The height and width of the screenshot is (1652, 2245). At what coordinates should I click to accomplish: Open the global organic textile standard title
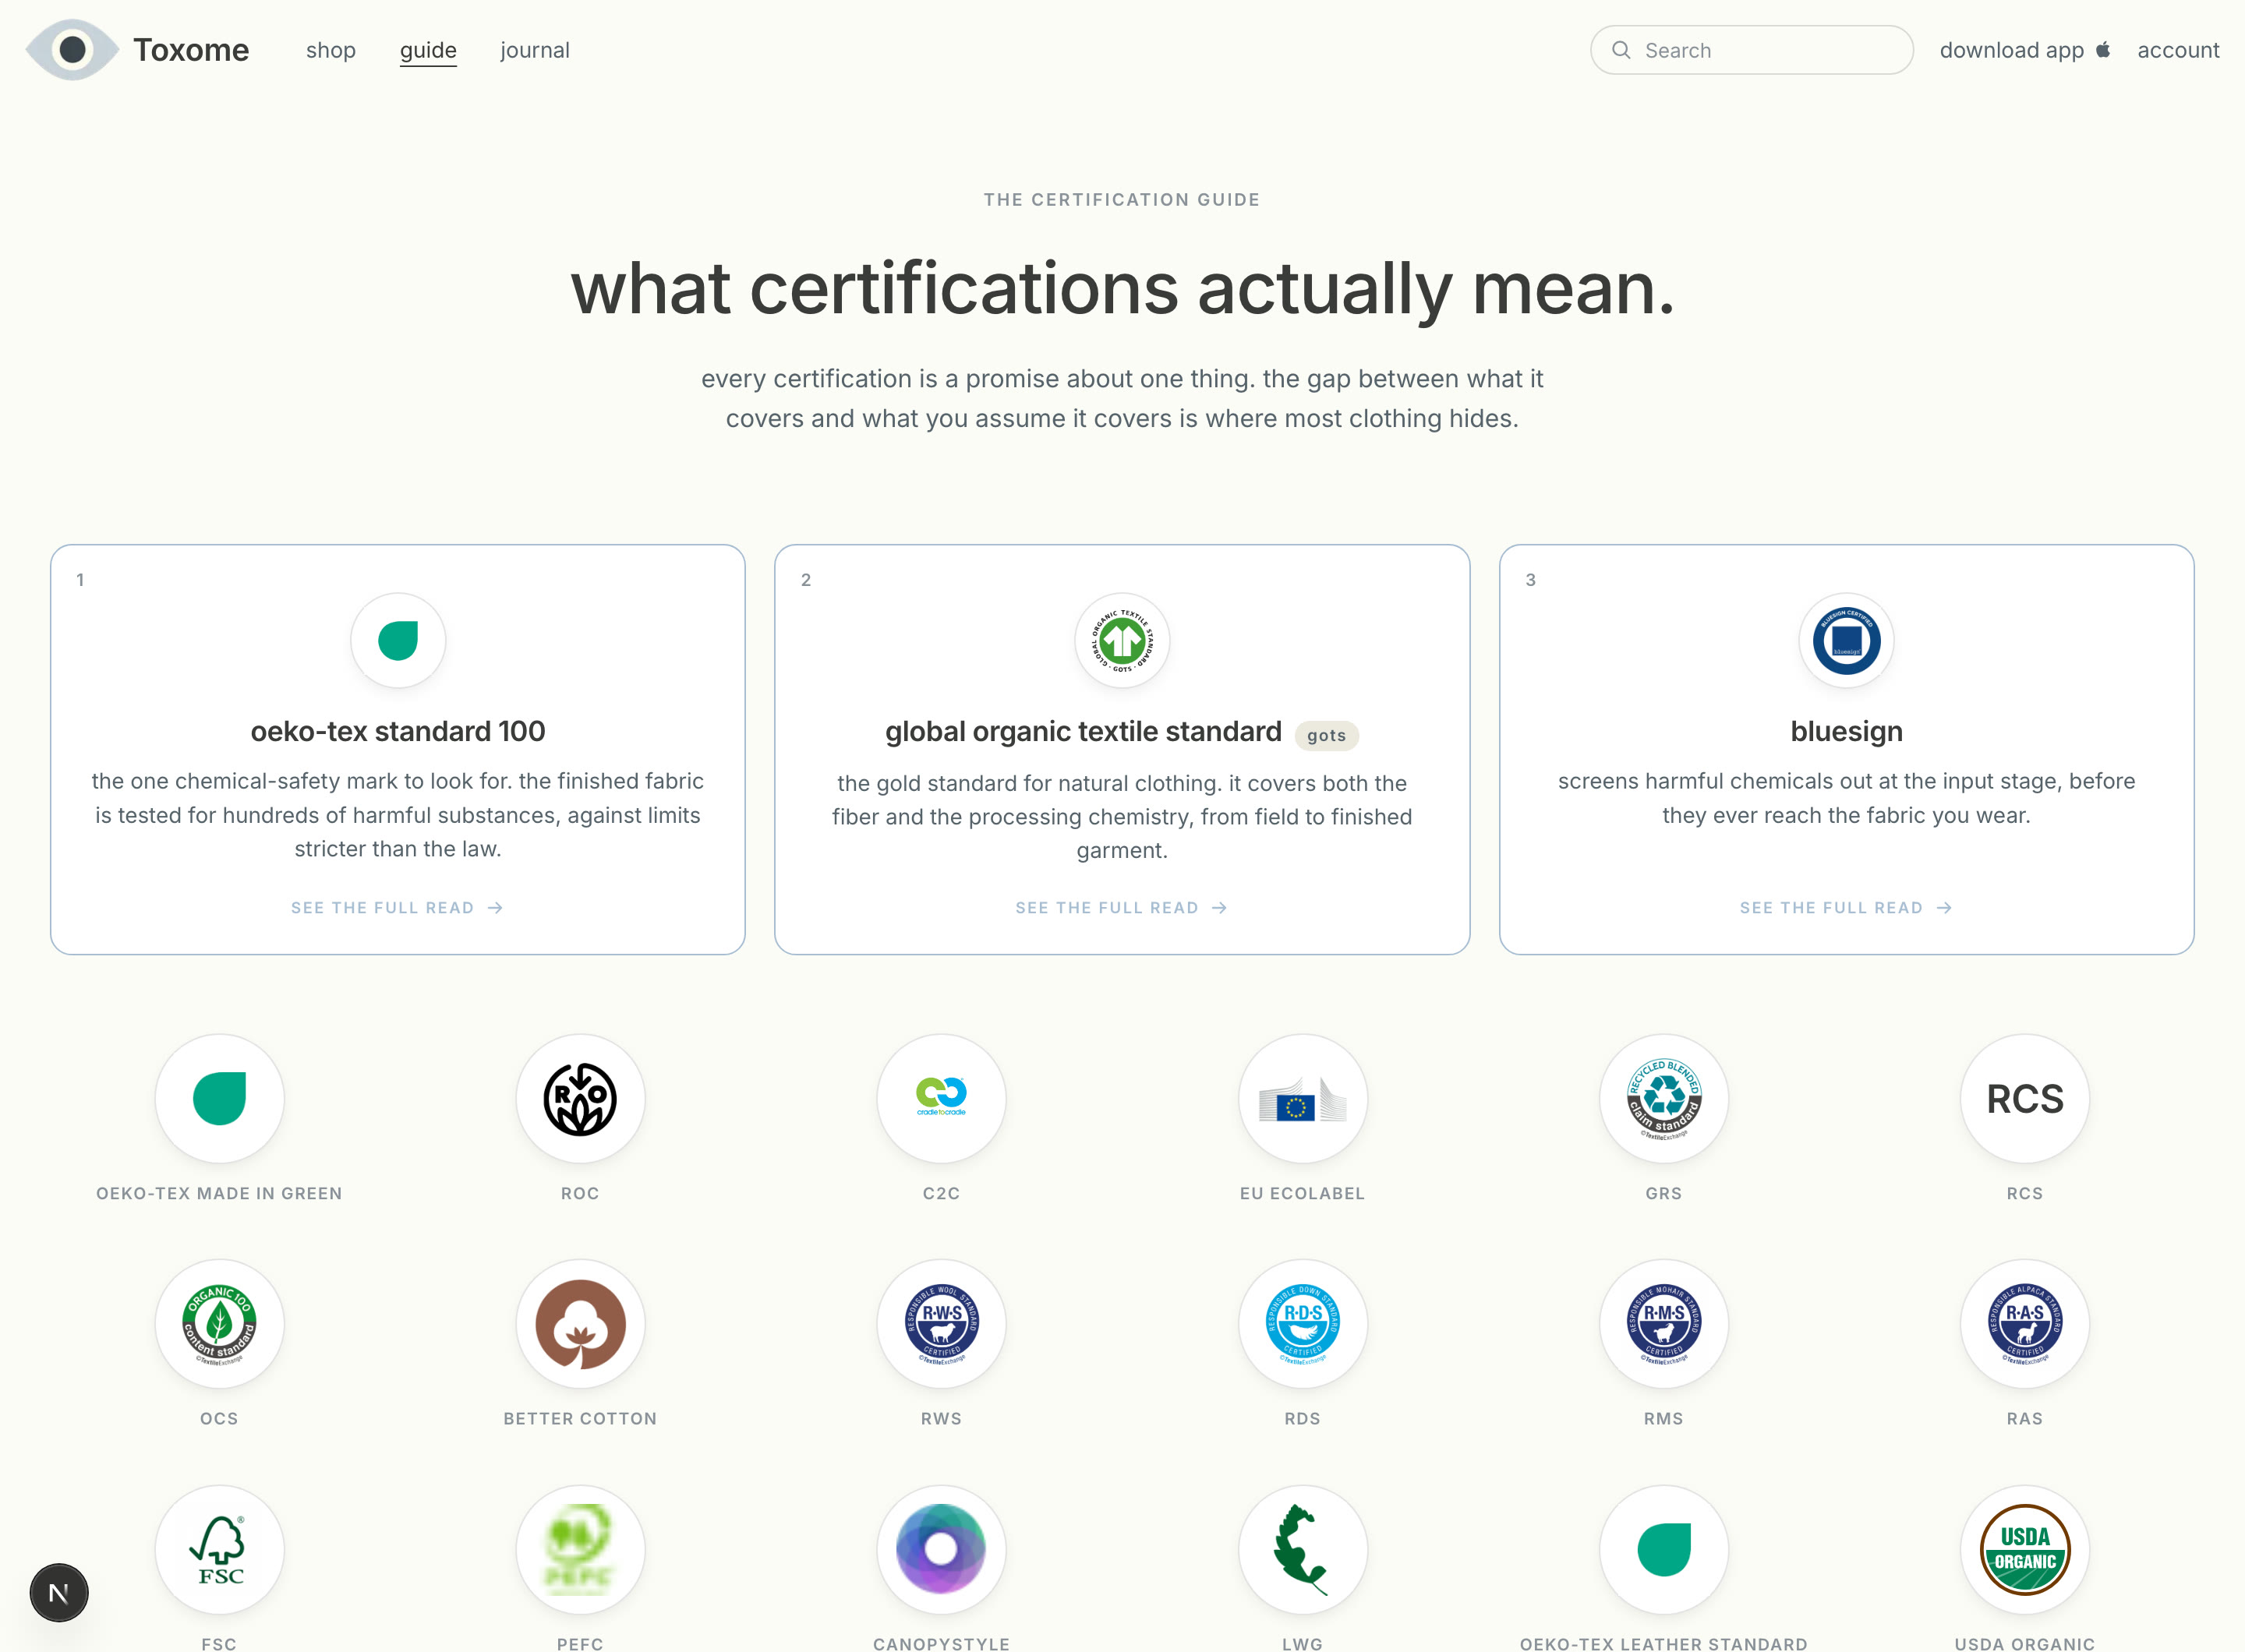(1084, 731)
